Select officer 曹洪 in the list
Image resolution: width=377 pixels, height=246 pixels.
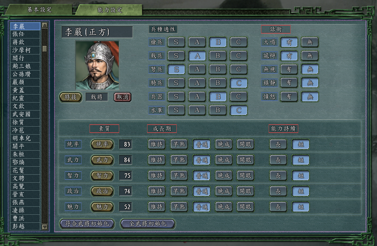(25, 218)
